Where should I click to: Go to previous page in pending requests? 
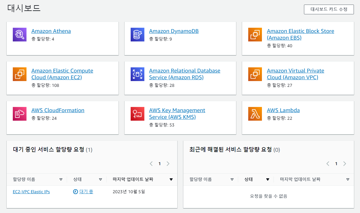tap(151, 164)
